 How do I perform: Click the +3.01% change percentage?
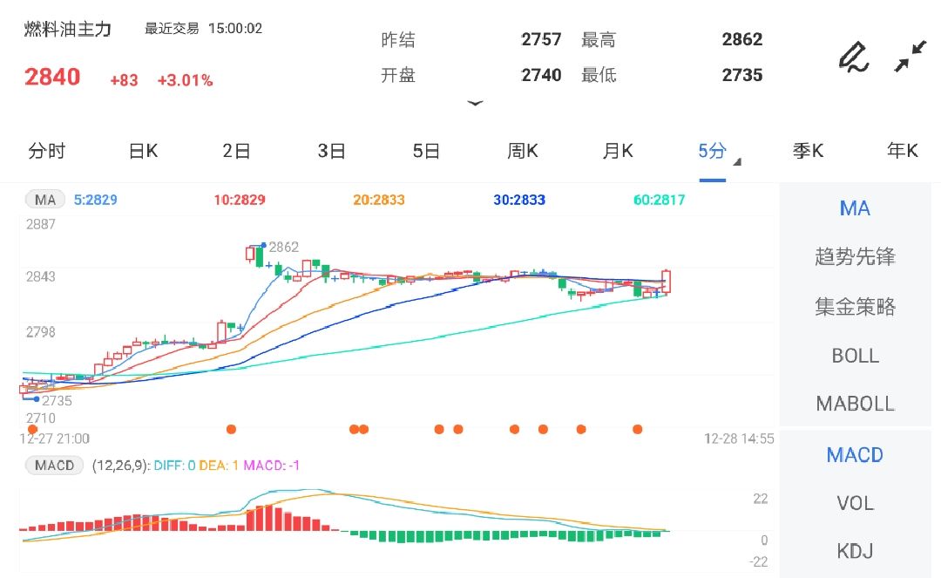[x=185, y=80]
